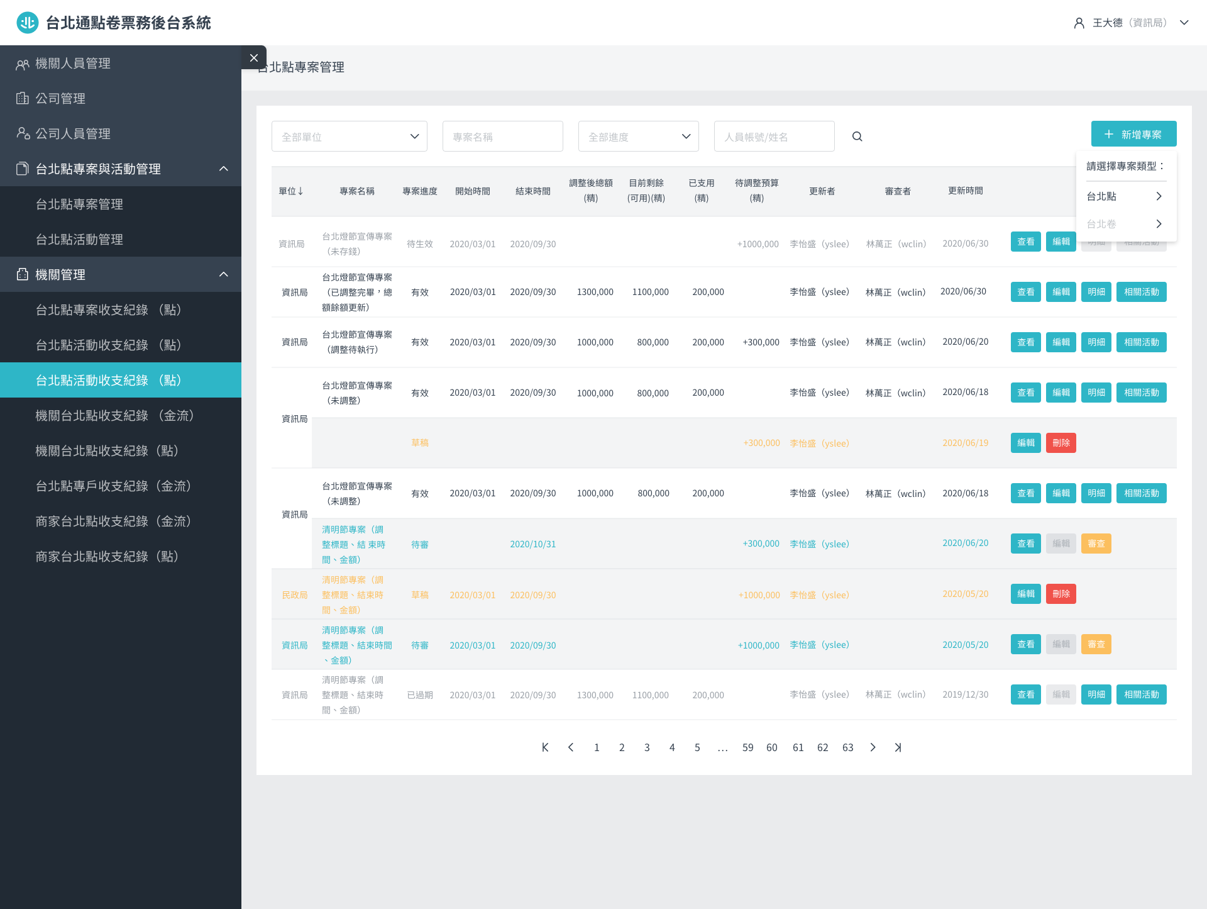Click the 新增專案 button
The width and height of the screenshot is (1207, 909).
[1133, 134]
